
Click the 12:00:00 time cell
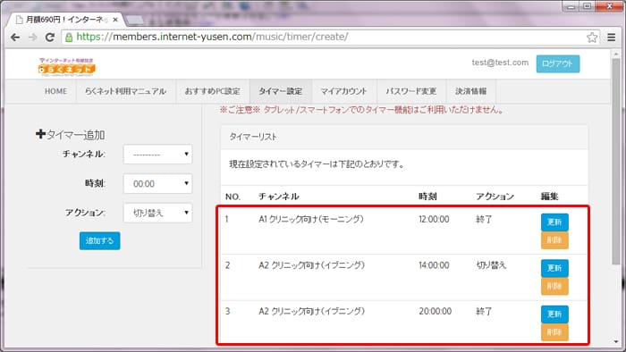click(x=434, y=219)
